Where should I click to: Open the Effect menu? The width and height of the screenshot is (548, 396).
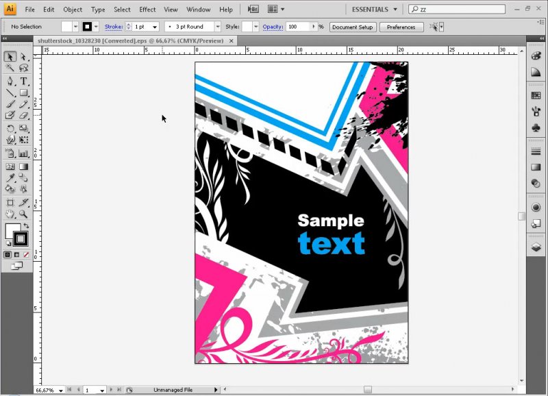(147, 10)
